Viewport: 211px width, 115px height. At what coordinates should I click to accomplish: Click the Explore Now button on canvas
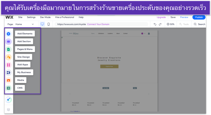pyautogui.click(x=109, y=66)
